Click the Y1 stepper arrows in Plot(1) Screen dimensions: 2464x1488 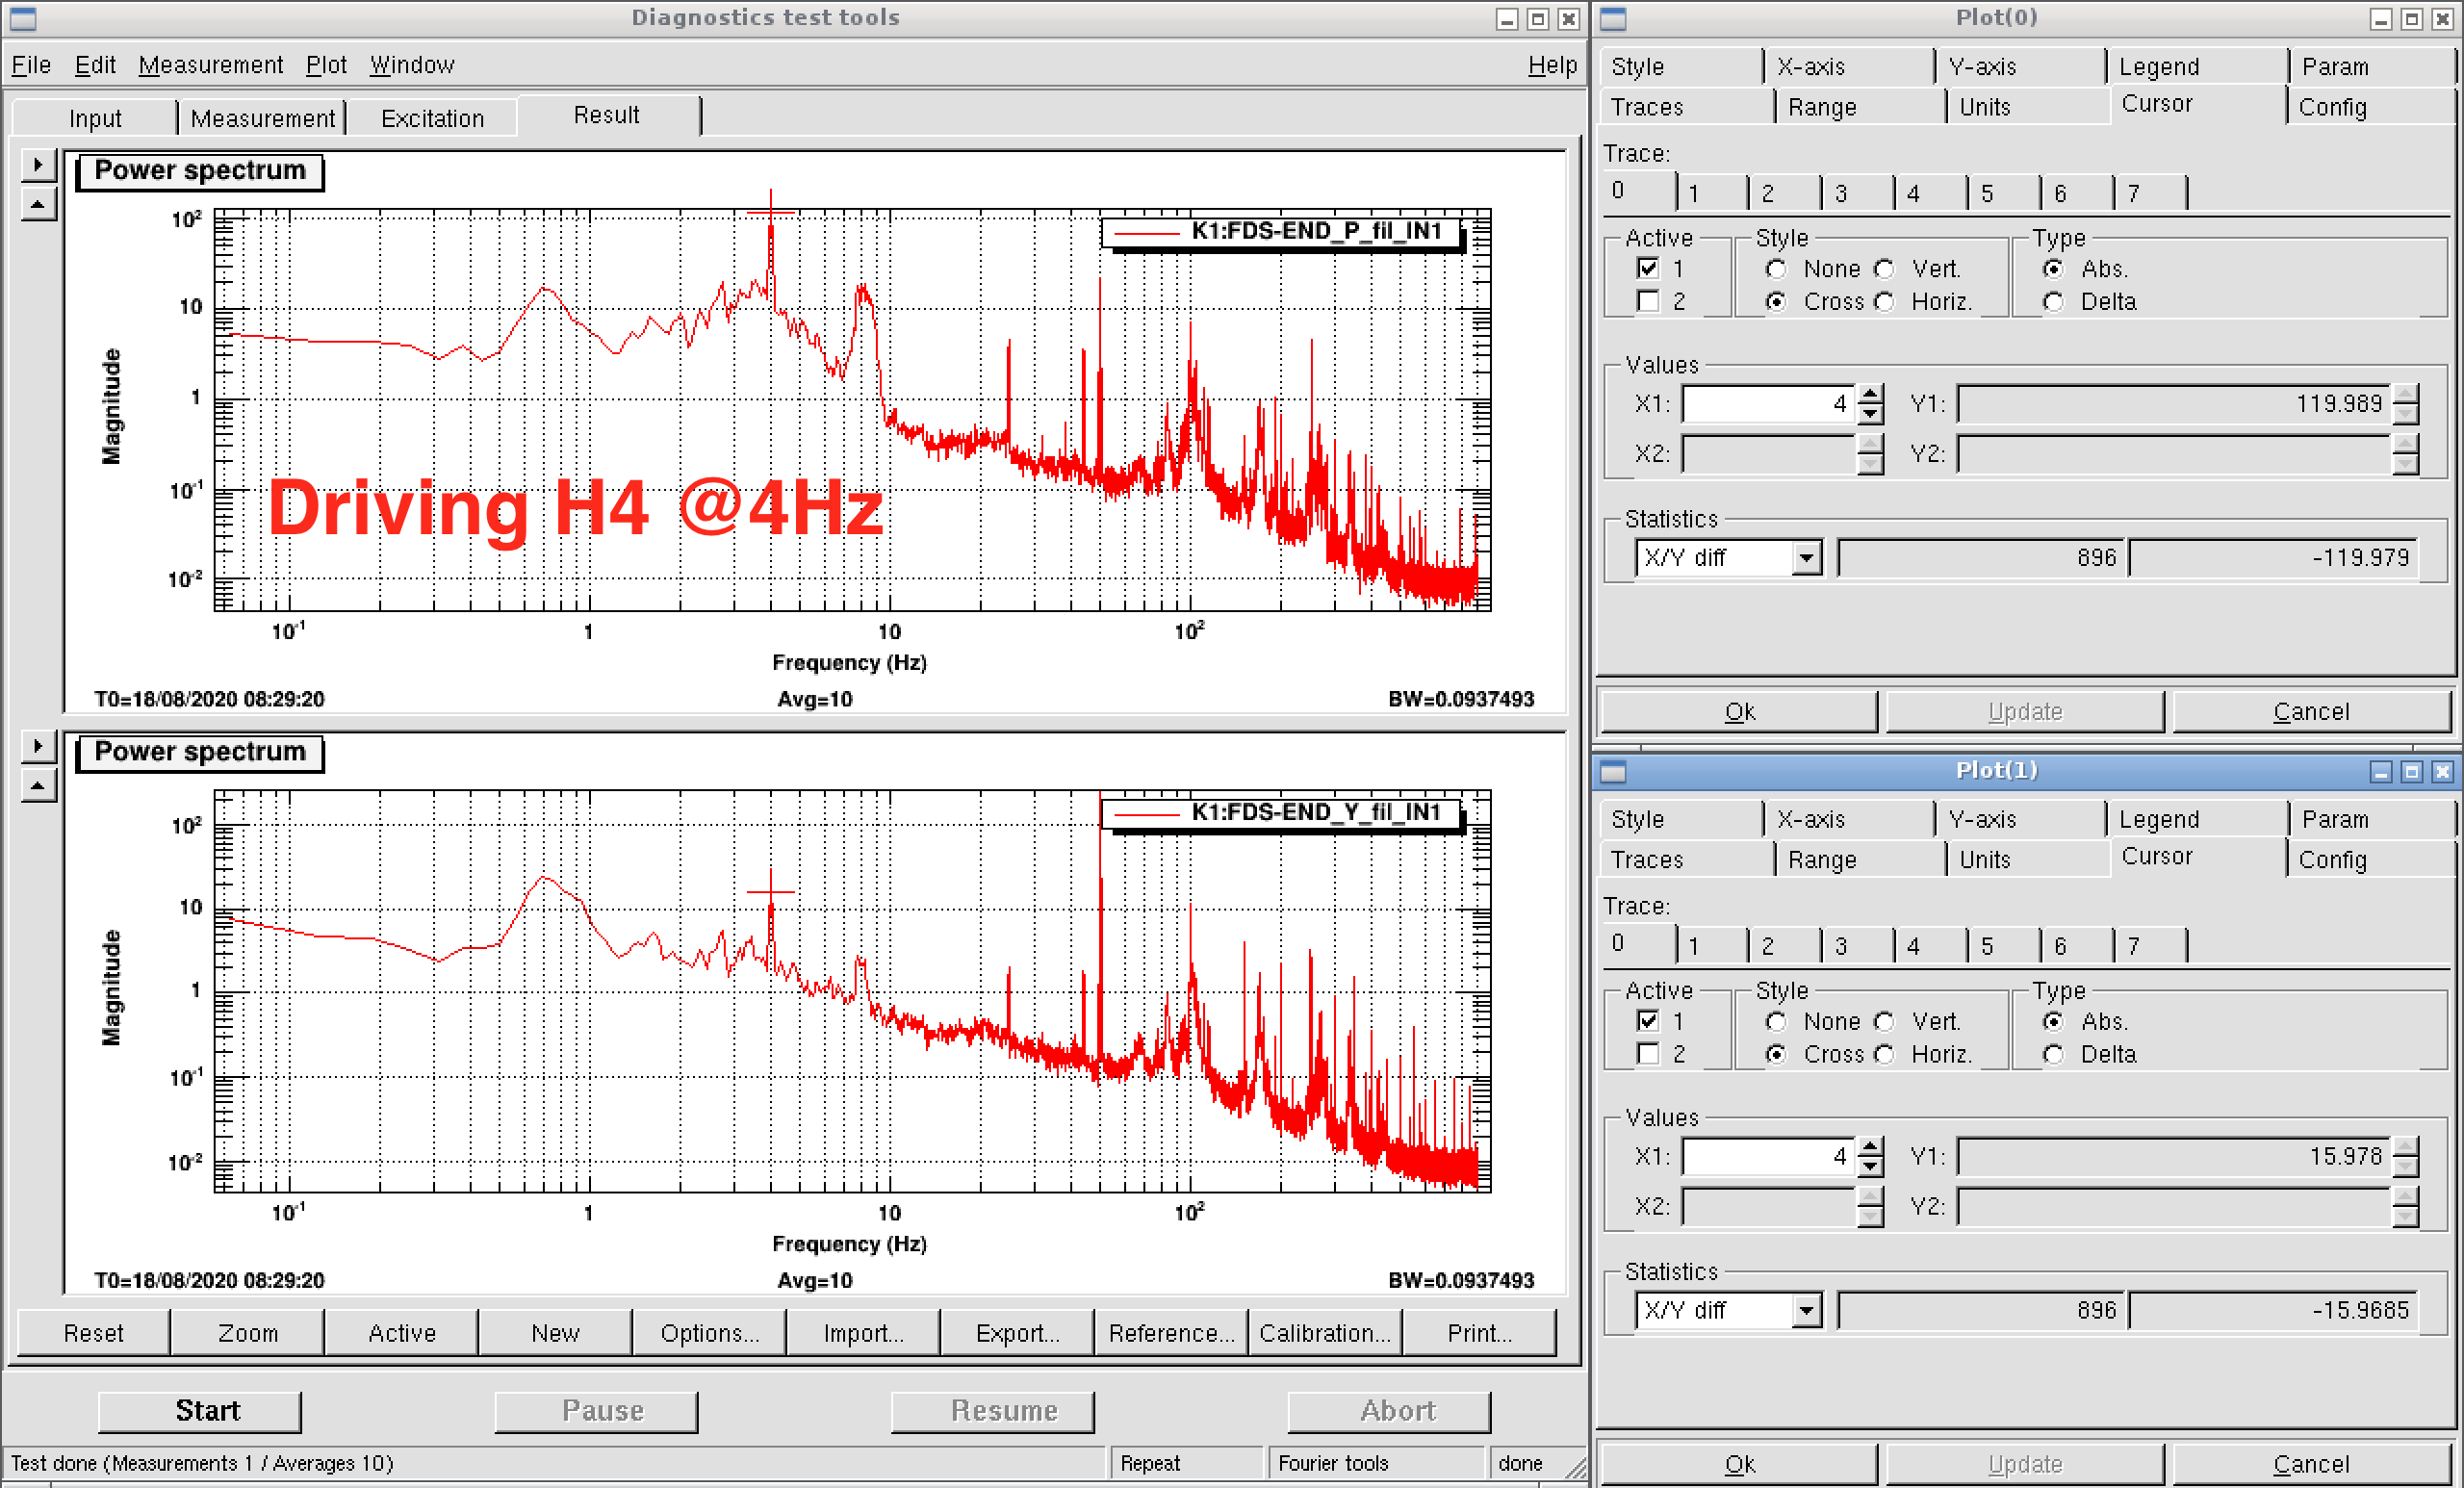2405,1157
